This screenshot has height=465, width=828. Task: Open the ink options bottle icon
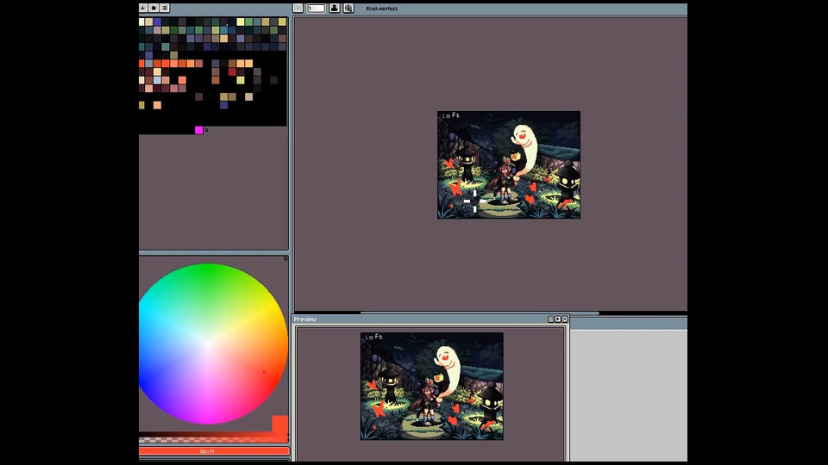[x=335, y=9]
